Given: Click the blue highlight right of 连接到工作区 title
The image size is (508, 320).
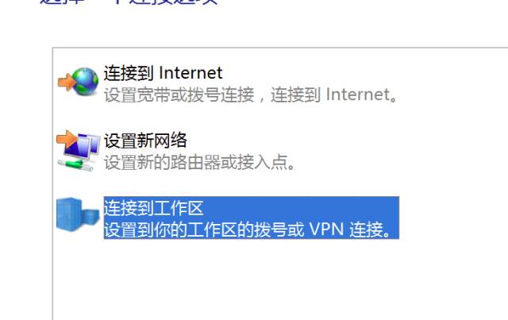Looking at the screenshot, I should pyautogui.click(x=301, y=208).
